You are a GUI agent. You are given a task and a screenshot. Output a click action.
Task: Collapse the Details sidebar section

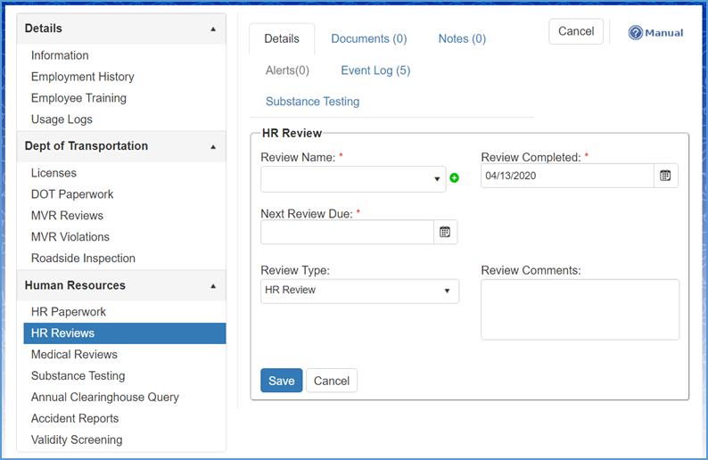point(212,29)
